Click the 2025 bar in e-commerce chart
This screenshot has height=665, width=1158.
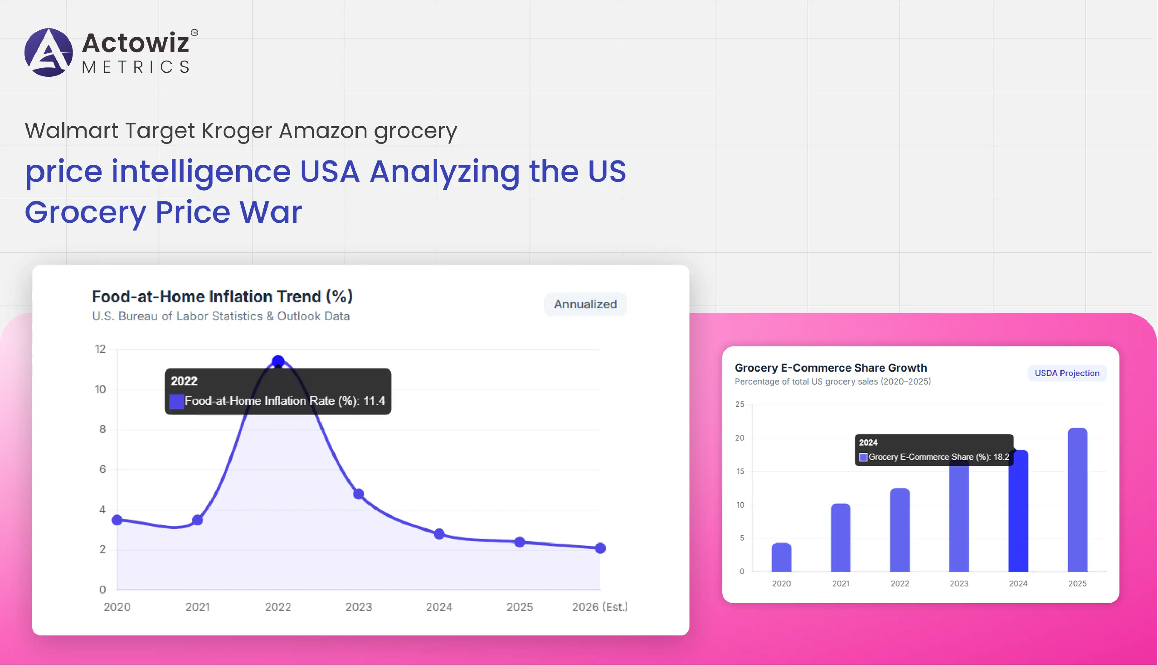pos(1077,500)
